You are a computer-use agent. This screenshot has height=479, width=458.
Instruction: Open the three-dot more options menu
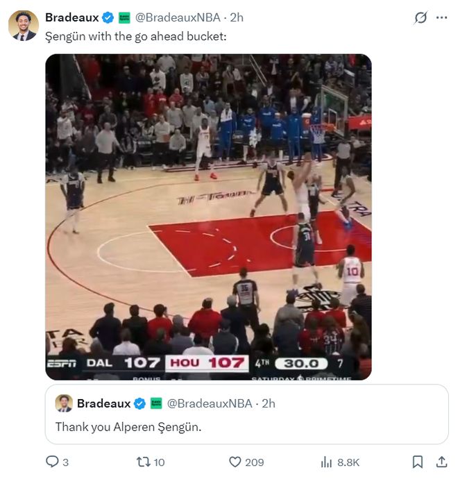tap(441, 17)
